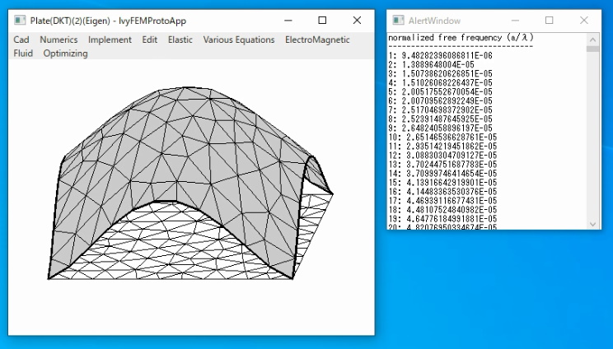Minimize the Plate(DKT) main window

click(288, 21)
